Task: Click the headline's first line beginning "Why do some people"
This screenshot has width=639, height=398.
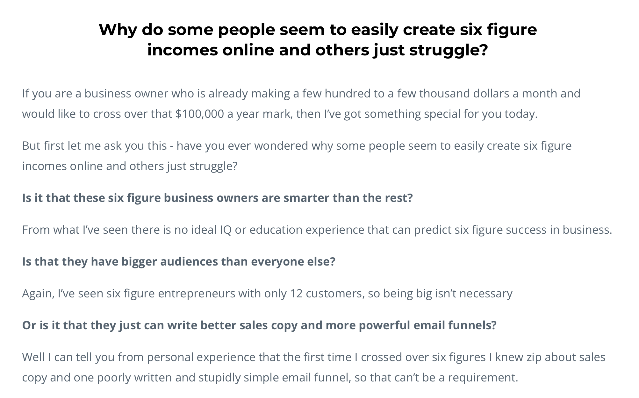Action: [318, 30]
